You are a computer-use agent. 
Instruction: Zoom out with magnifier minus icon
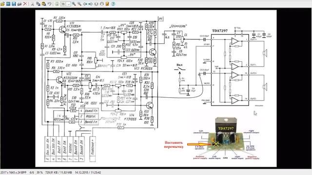(x=79, y=4)
